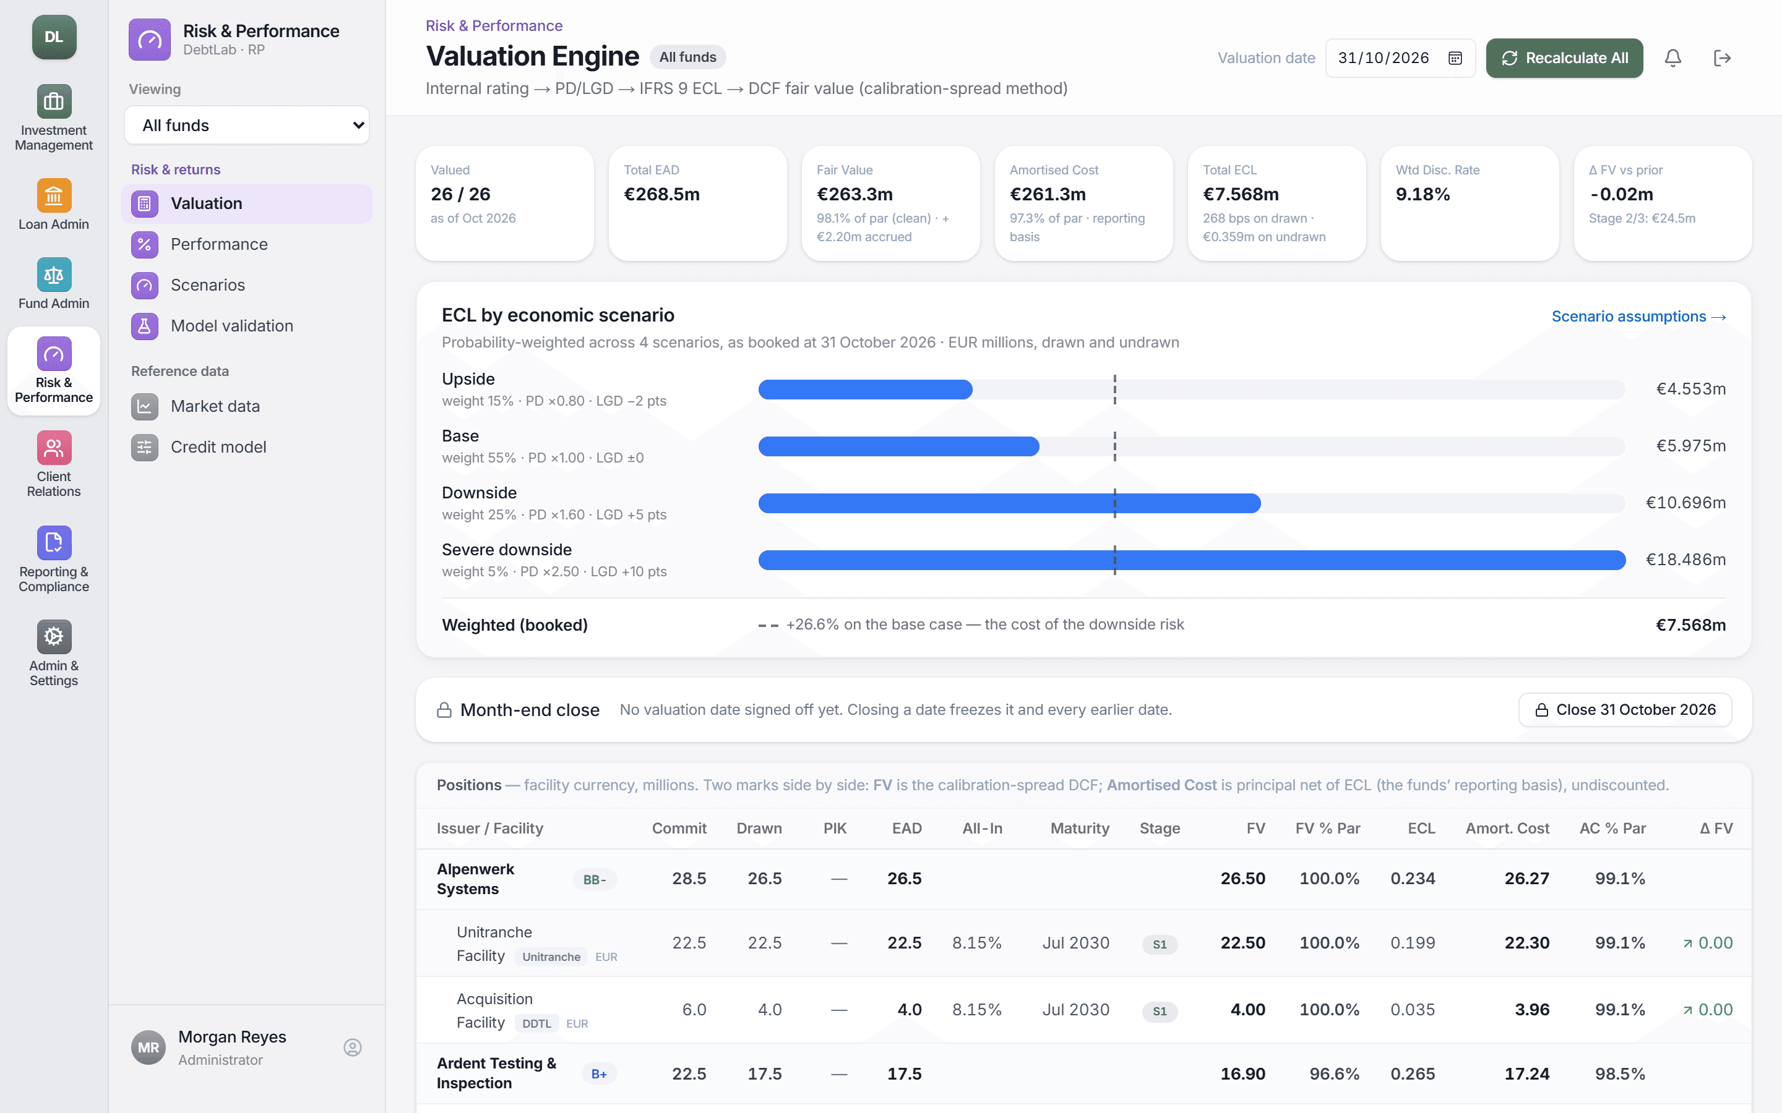Click the Fair Value card
Image resolution: width=1782 pixels, height=1113 pixels.
(x=890, y=203)
